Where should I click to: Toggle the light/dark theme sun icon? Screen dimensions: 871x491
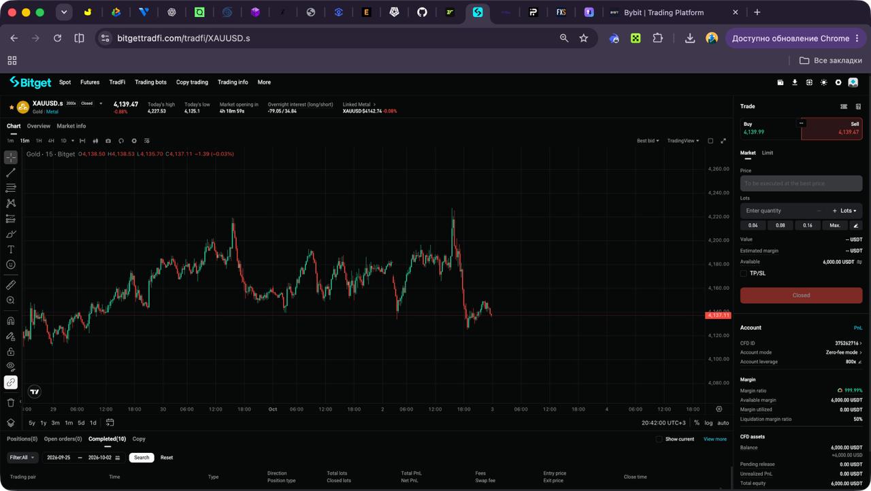pyautogui.click(x=824, y=82)
